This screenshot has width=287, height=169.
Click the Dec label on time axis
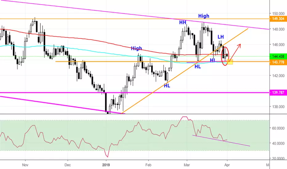coord(67,165)
